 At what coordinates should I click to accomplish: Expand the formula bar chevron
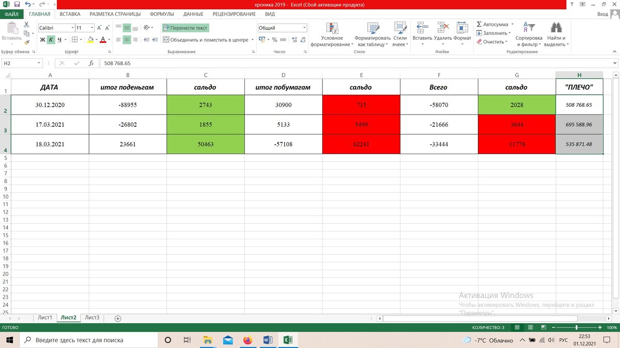614,63
